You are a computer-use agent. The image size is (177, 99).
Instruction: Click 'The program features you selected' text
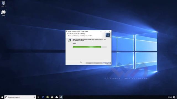point(80,36)
